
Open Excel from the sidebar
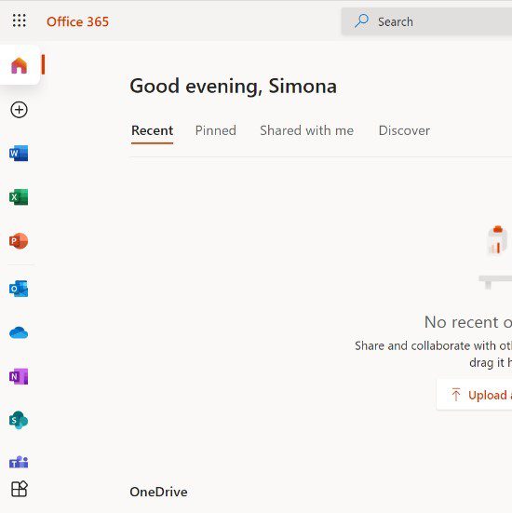point(19,197)
